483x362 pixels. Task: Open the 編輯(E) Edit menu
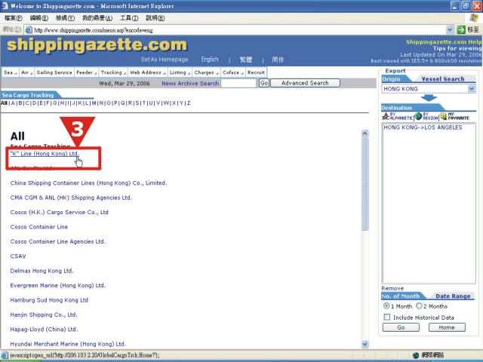click(39, 18)
